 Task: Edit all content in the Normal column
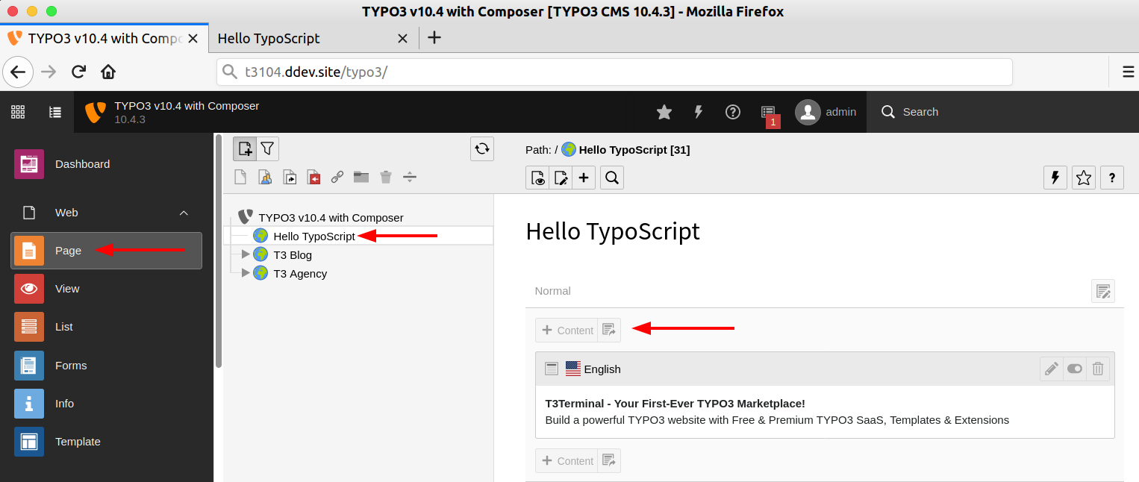pos(1103,291)
